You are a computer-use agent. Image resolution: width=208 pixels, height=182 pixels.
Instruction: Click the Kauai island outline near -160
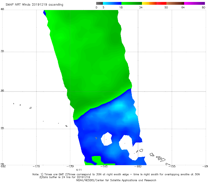(141, 150)
